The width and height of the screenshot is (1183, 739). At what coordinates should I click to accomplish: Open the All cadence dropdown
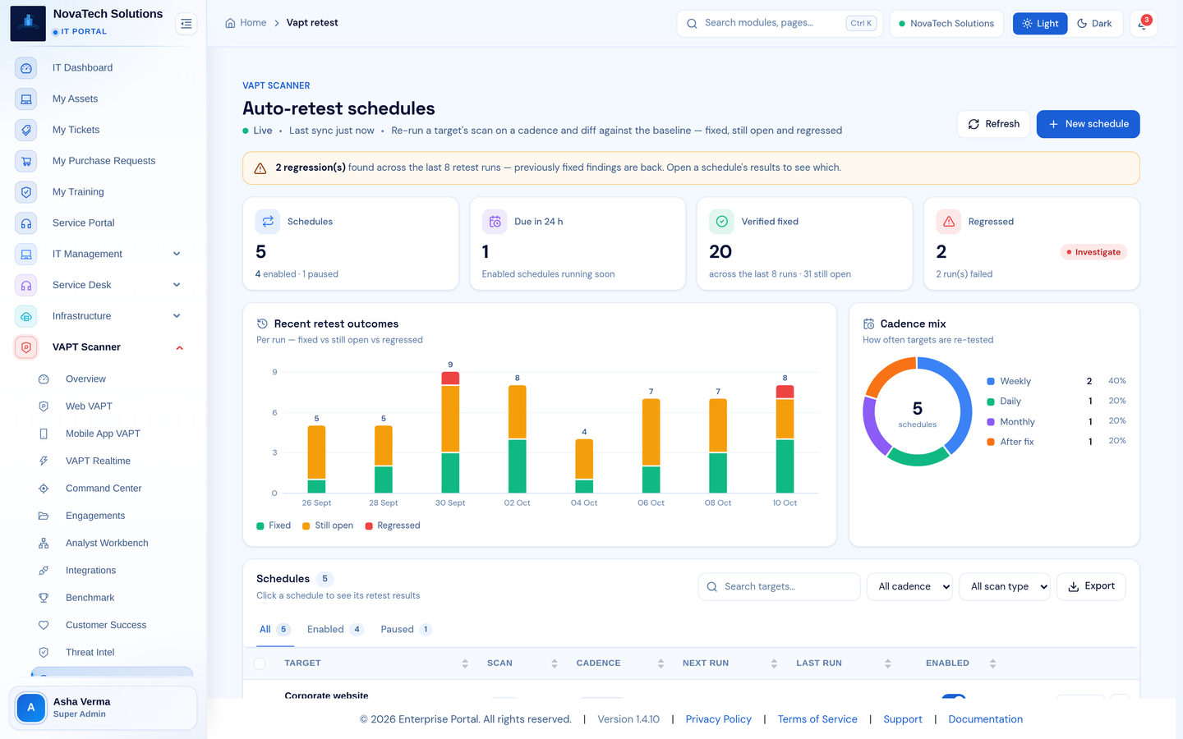click(x=909, y=586)
